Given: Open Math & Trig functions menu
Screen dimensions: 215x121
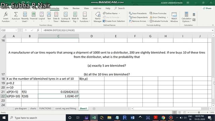Looking at the screenshot, I should tap(75, 17).
